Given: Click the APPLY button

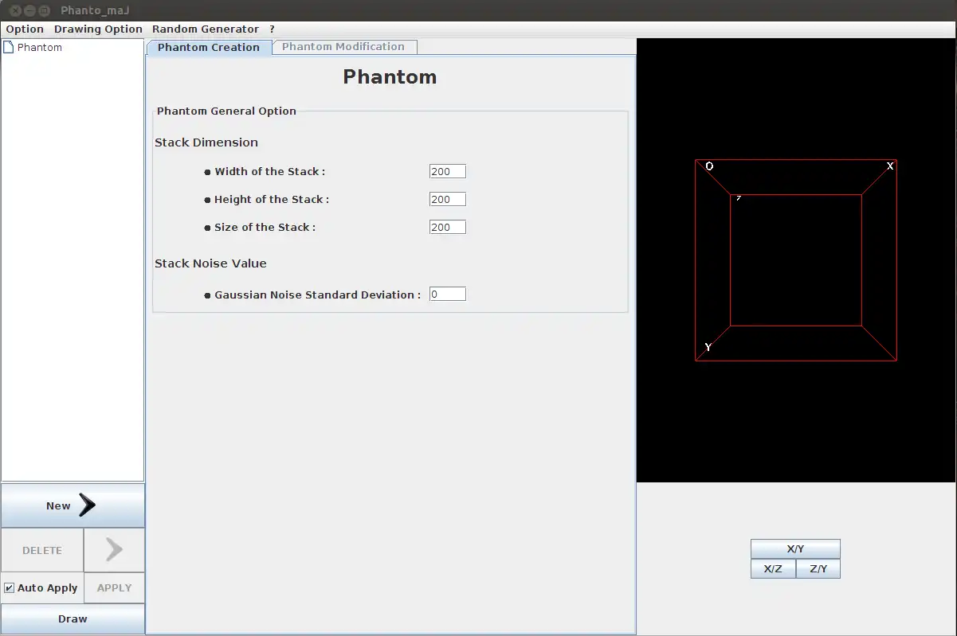Looking at the screenshot, I should [x=114, y=588].
